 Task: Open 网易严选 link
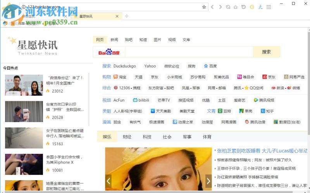294,77
